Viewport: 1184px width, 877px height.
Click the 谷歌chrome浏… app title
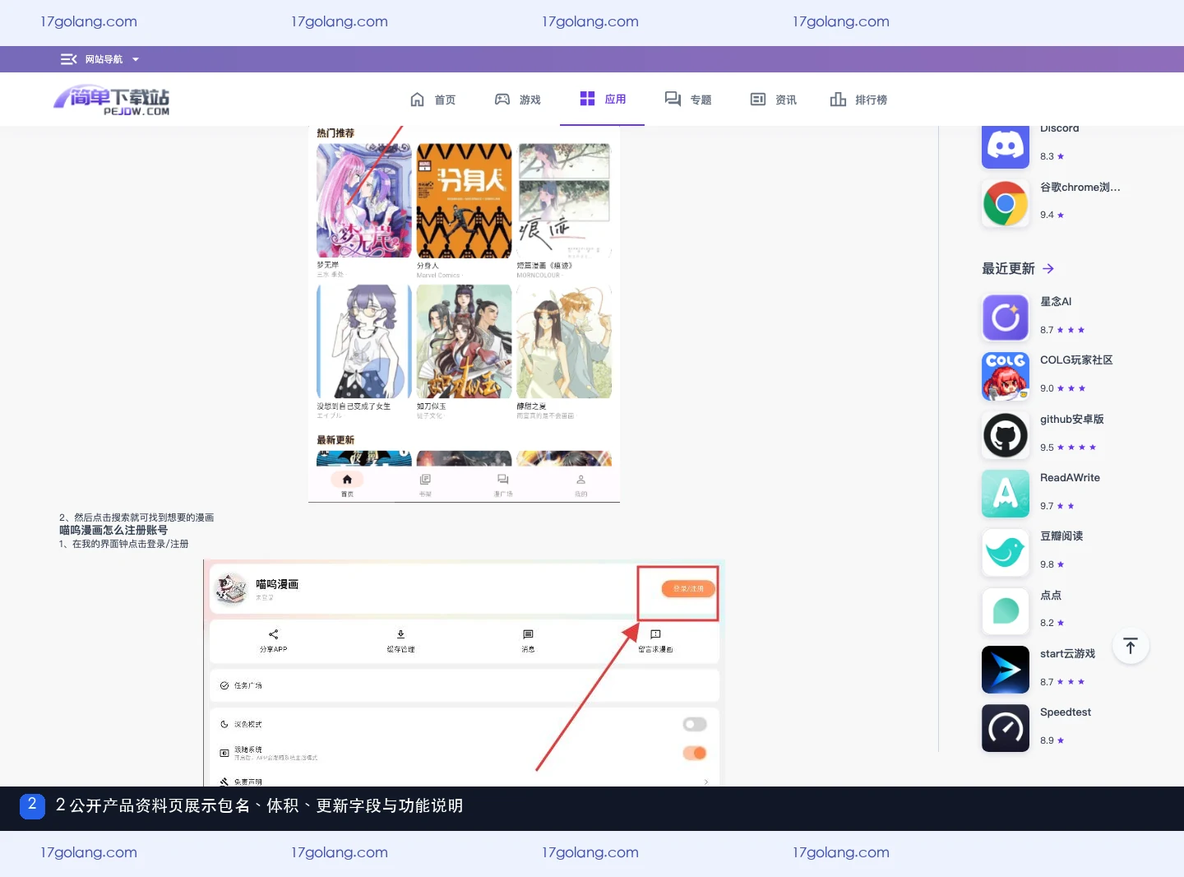tap(1080, 188)
